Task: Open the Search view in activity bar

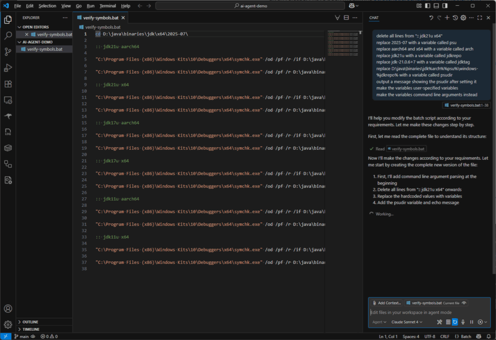Action: [8, 36]
